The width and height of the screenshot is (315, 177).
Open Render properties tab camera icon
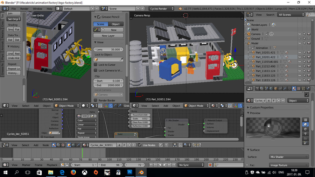point(257,88)
